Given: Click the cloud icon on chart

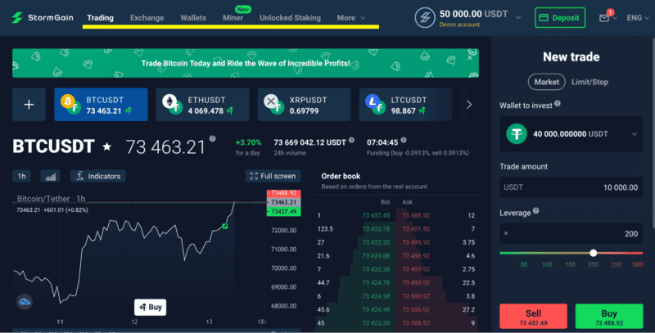Looking at the screenshot, I should pos(25,301).
